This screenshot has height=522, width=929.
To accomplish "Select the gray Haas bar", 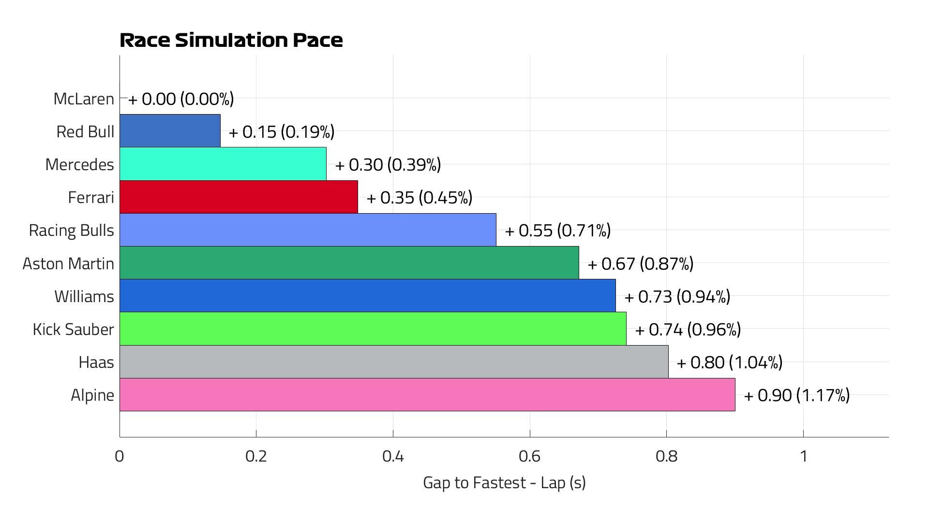I will coord(394,362).
